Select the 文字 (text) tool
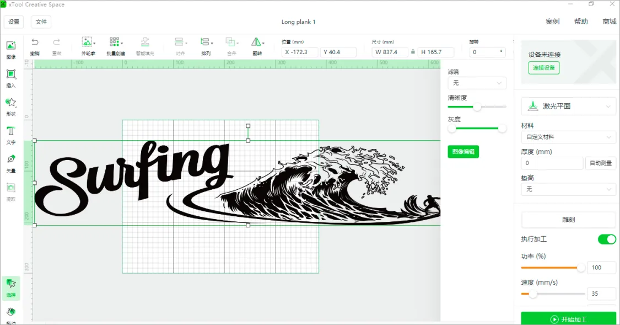 click(11, 135)
